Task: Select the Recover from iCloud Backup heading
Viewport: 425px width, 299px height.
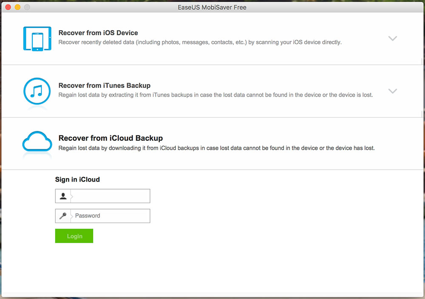Action: pos(110,138)
